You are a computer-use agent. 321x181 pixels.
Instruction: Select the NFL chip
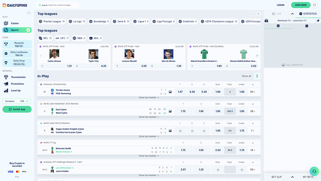tap(45, 38)
